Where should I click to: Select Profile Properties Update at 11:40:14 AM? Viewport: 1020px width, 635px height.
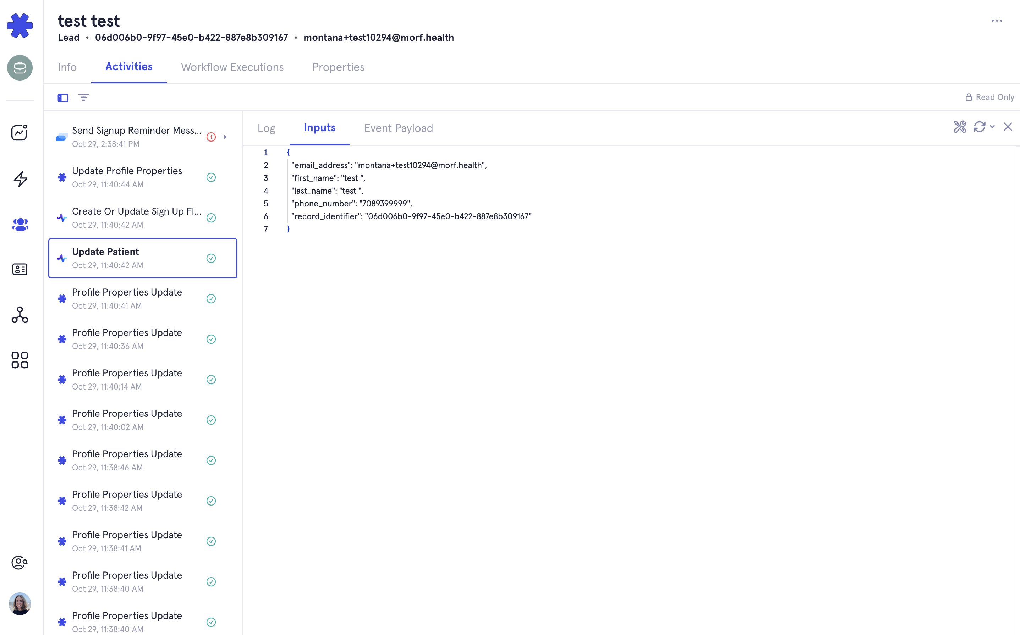pyautogui.click(x=143, y=380)
